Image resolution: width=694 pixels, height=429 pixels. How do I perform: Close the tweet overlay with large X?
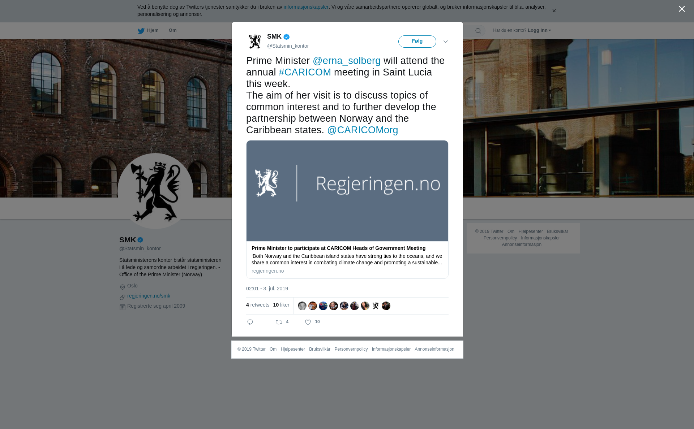click(x=682, y=9)
